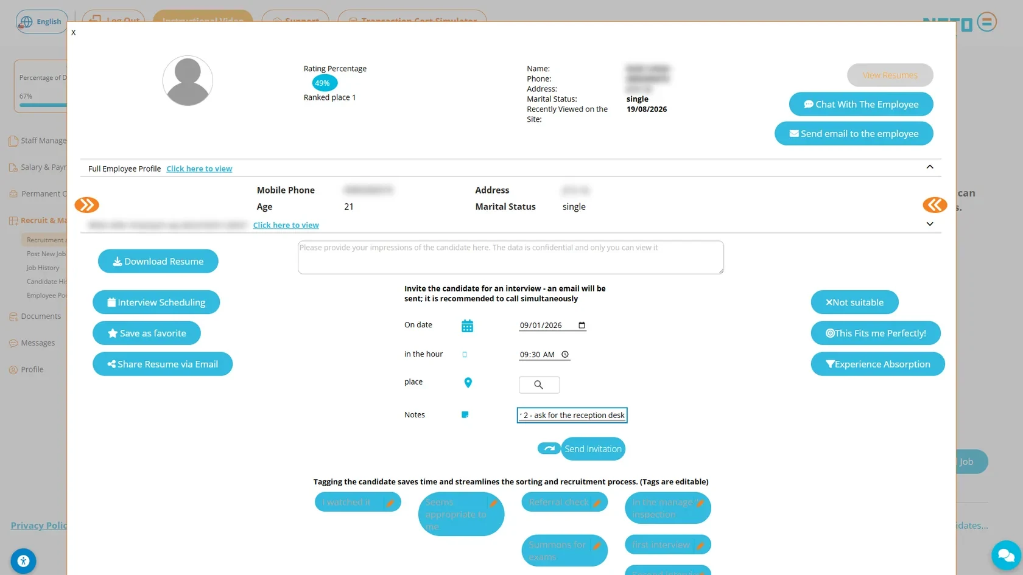Click Chat With The Employee
This screenshot has height=575, width=1023.
pyautogui.click(x=861, y=104)
